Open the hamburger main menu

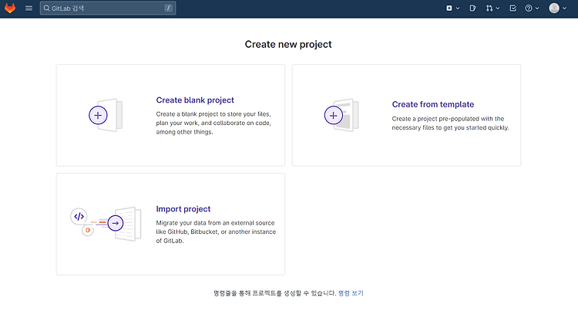29,8
